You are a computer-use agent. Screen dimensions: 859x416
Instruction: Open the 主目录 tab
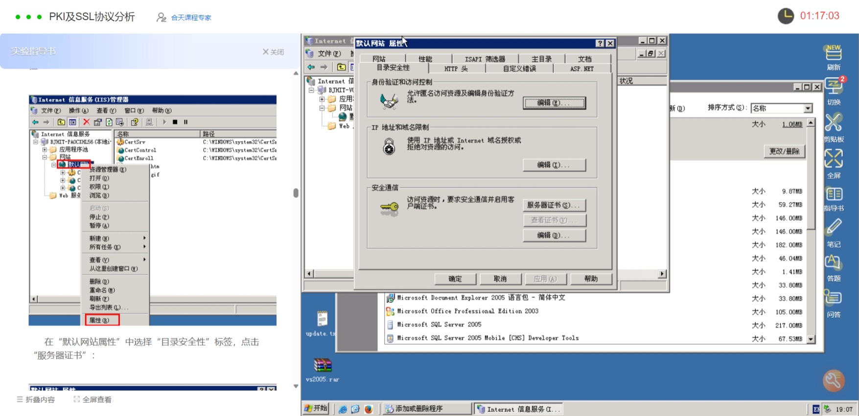pyautogui.click(x=541, y=59)
